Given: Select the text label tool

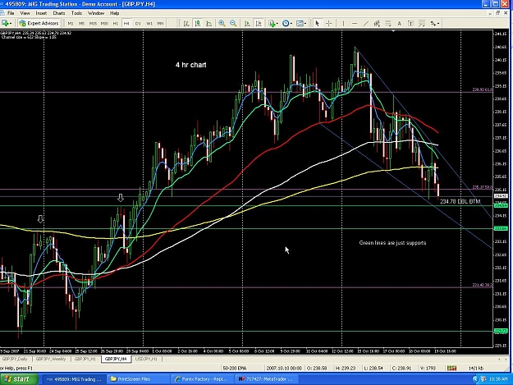Looking at the screenshot, I should pos(410,23).
